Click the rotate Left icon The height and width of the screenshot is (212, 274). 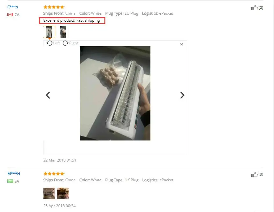coord(49,43)
